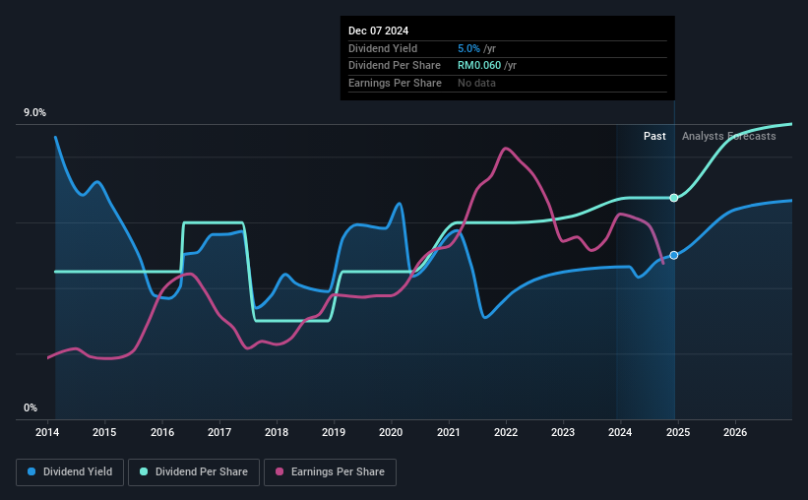The height and width of the screenshot is (500, 808).
Task: Toggle the Dividend Per Share legend button
Action: [x=194, y=472]
